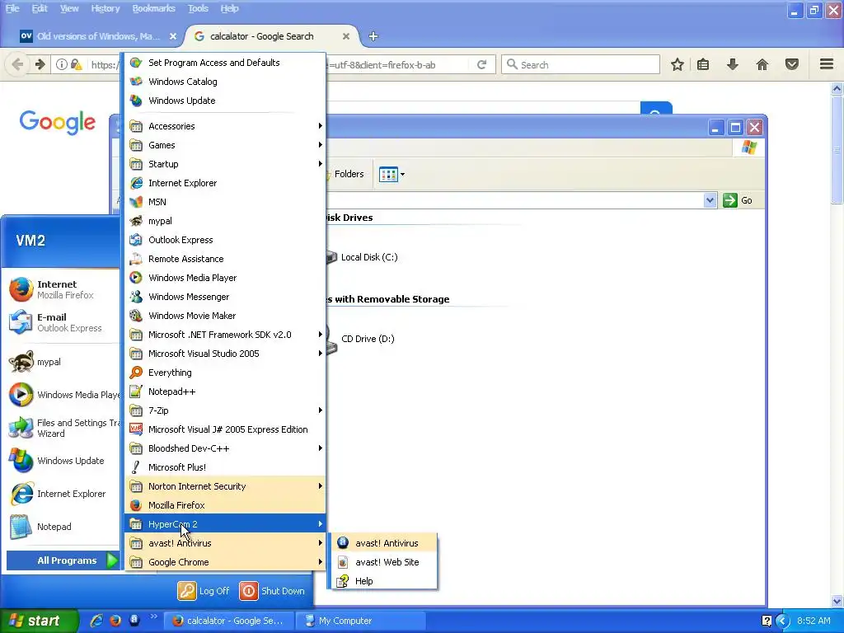Expand Bloodshed Dev-C++ submenu
Screen dimensions: 844x633
tap(225, 448)
